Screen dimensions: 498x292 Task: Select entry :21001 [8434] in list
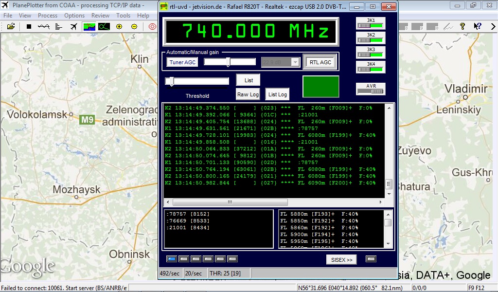coord(188,227)
